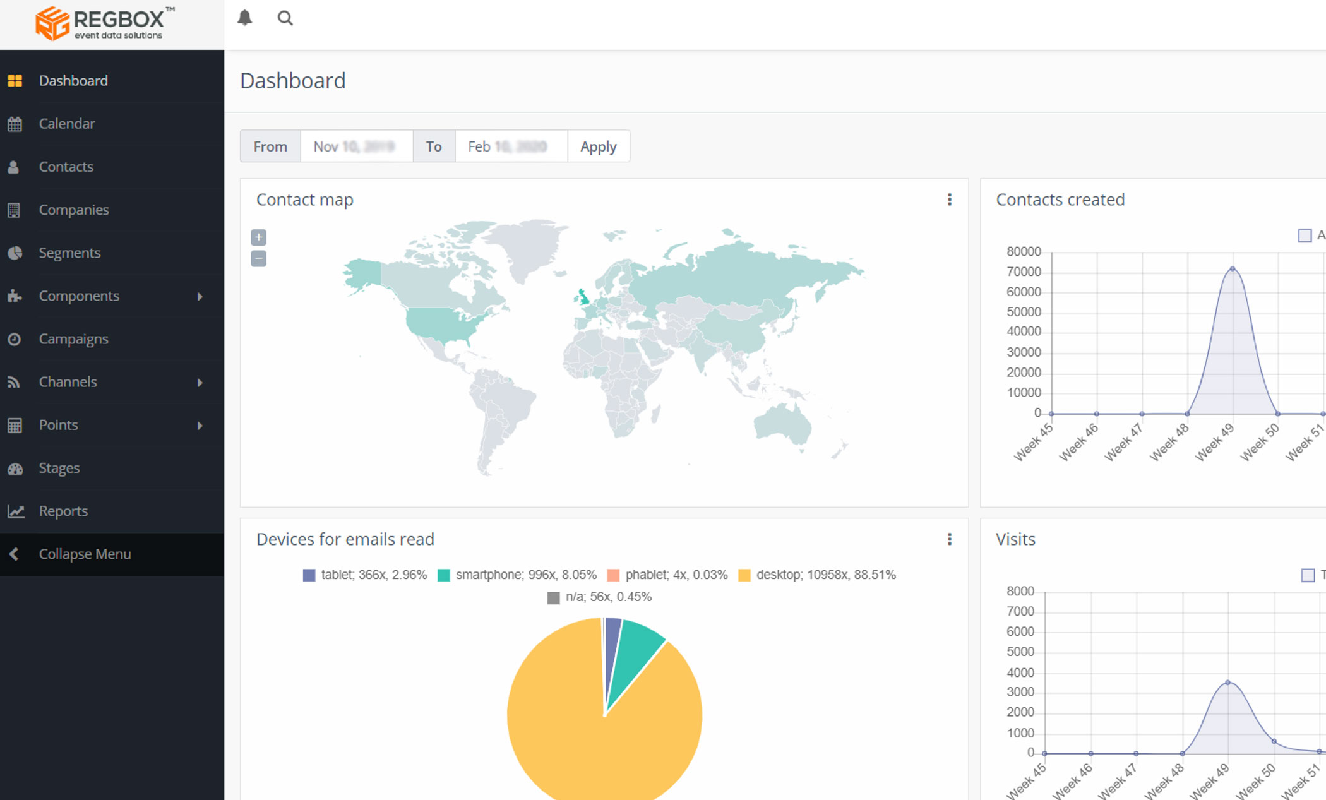
Task: Open Reports menu item
Action: pos(112,511)
